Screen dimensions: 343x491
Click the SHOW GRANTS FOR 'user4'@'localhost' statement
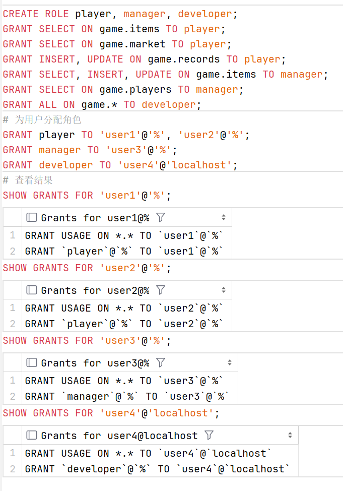tap(111, 413)
